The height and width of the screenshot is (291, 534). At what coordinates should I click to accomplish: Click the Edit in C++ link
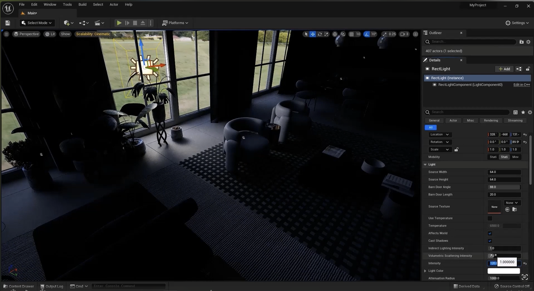[521, 85]
